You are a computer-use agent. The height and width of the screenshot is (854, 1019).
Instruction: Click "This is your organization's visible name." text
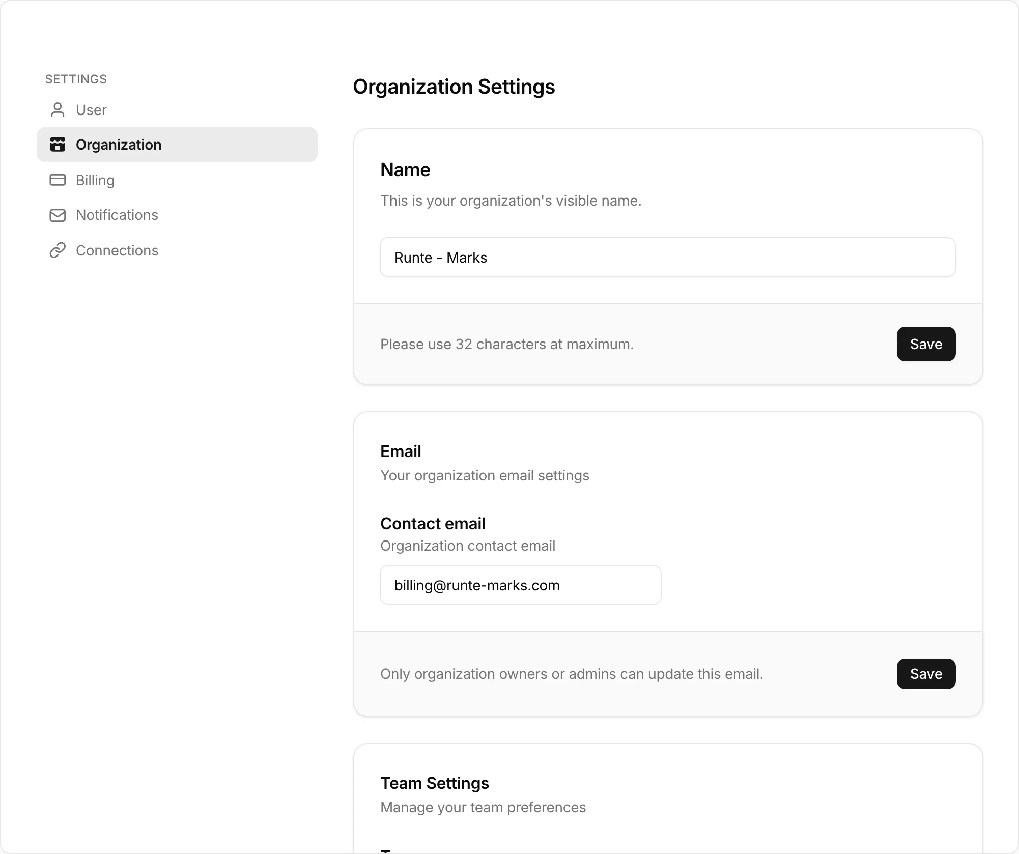click(511, 201)
